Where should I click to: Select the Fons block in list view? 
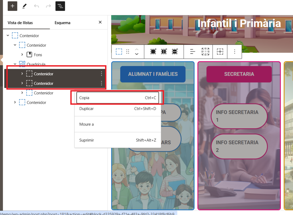(x=38, y=55)
